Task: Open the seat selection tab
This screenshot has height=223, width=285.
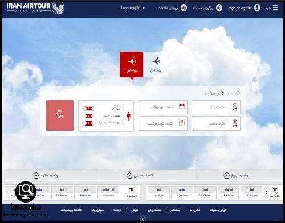Action: click(140, 176)
